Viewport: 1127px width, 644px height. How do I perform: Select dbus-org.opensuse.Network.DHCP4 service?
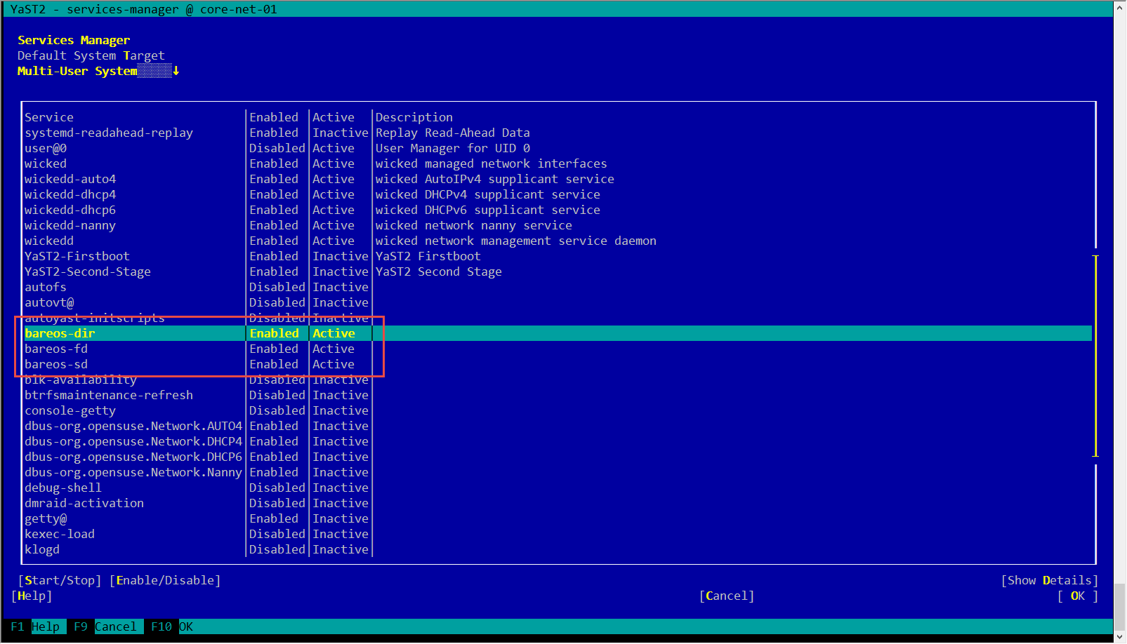point(558,441)
